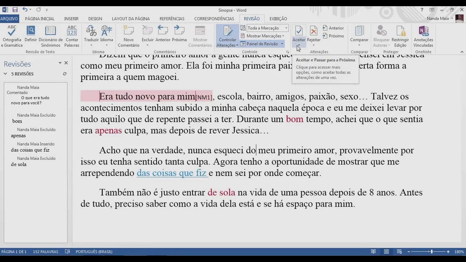Go to Próximo alteração
The image size is (466, 262).
[x=333, y=36]
